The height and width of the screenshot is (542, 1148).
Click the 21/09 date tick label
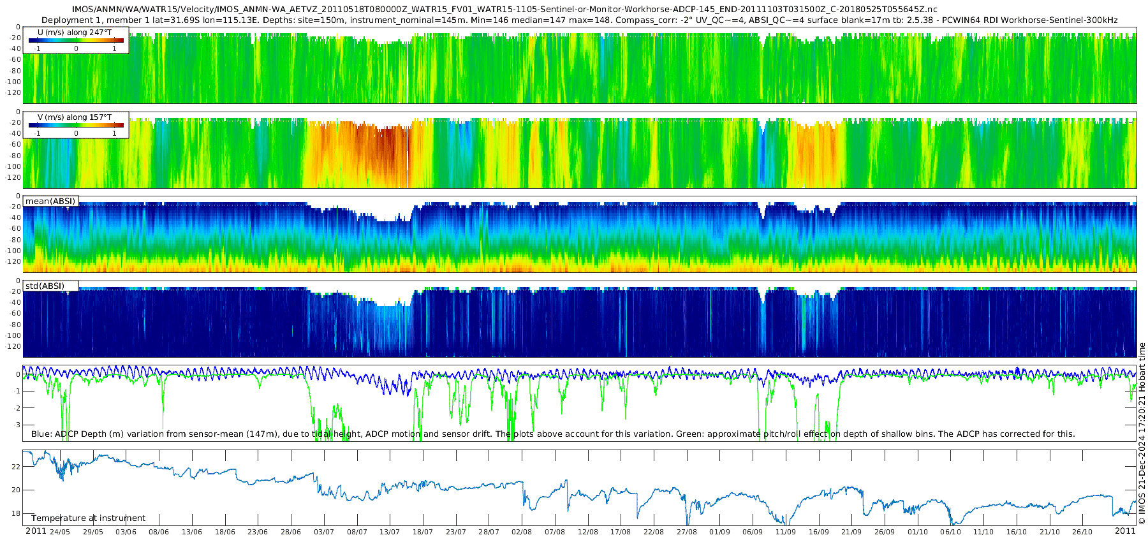[x=851, y=532]
